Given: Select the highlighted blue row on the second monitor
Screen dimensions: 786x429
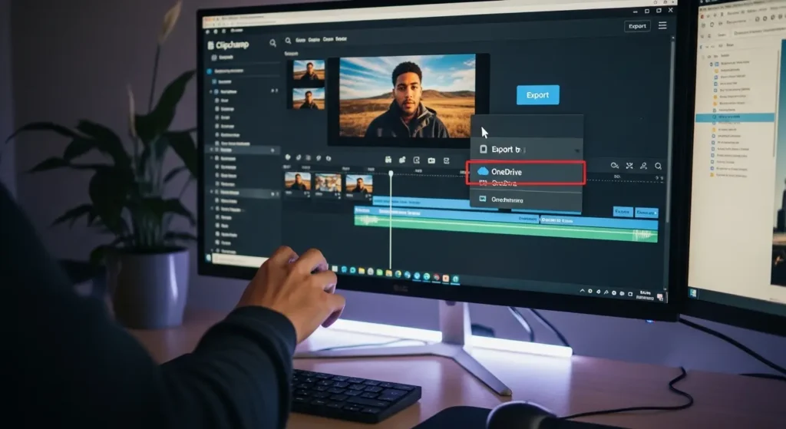Looking at the screenshot, I should coord(735,117).
